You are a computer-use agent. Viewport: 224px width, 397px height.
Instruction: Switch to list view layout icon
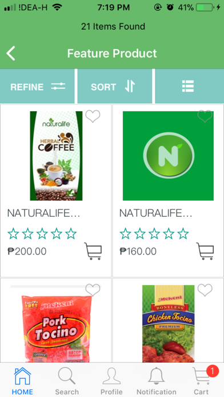pos(188,87)
